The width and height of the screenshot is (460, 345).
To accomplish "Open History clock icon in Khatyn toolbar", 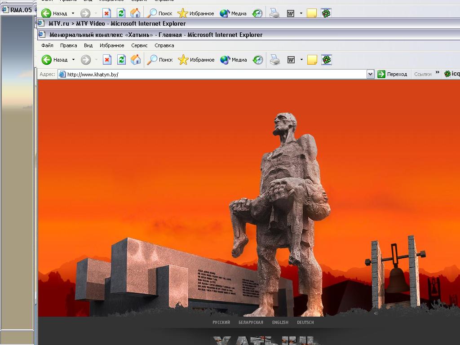I will click(257, 60).
